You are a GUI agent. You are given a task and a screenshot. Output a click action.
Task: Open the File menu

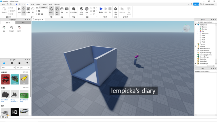[3, 4]
